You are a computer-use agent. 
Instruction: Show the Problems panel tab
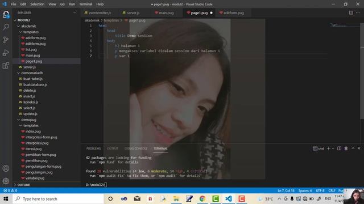pos(93,148)
